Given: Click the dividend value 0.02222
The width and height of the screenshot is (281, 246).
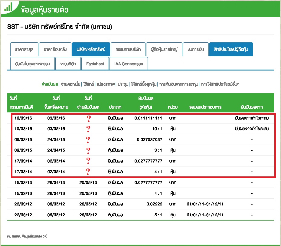Looking at the screenshot, I should coord(154,204).
